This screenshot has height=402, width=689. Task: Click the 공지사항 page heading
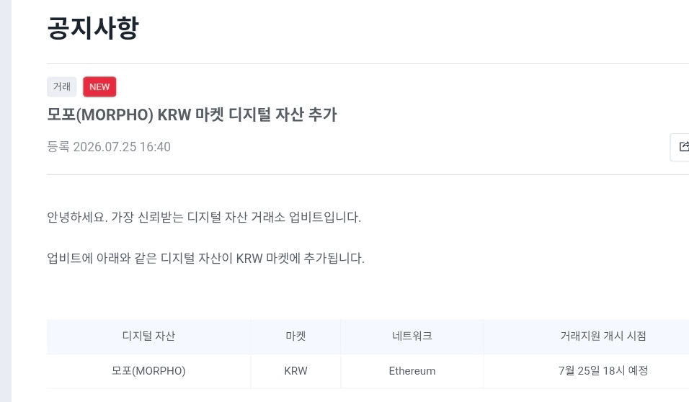coord(93,28)
